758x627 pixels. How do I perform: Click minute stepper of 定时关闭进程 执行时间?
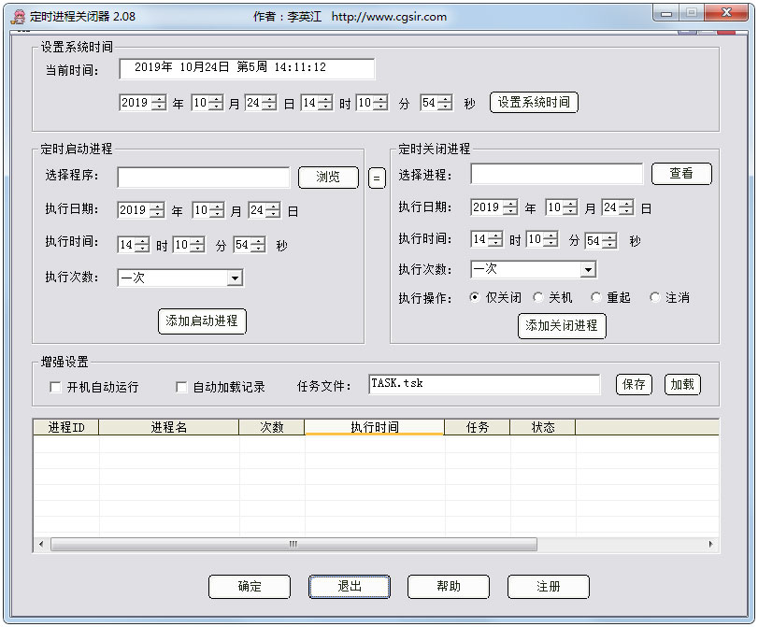(551, 239)
